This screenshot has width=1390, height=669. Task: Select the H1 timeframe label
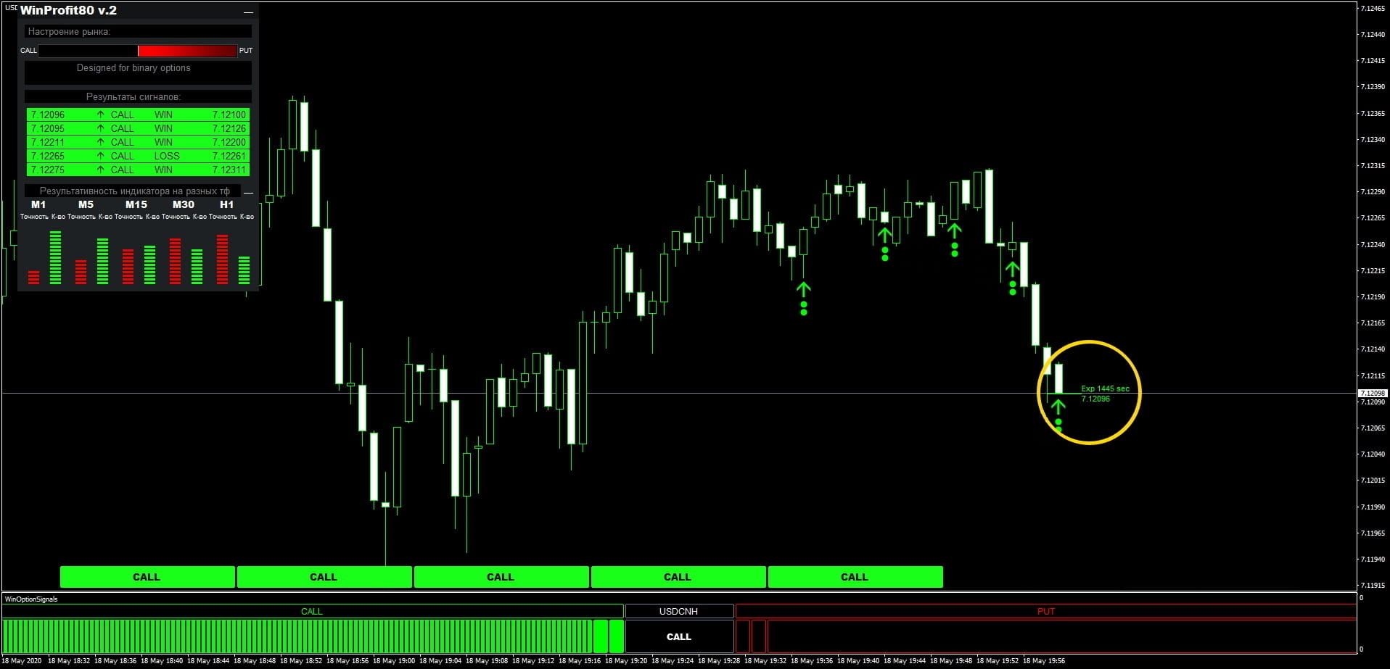click(226, 204)
